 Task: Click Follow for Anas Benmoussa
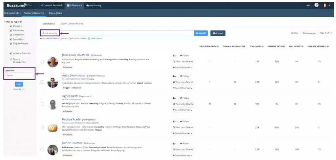click(184, 76)
